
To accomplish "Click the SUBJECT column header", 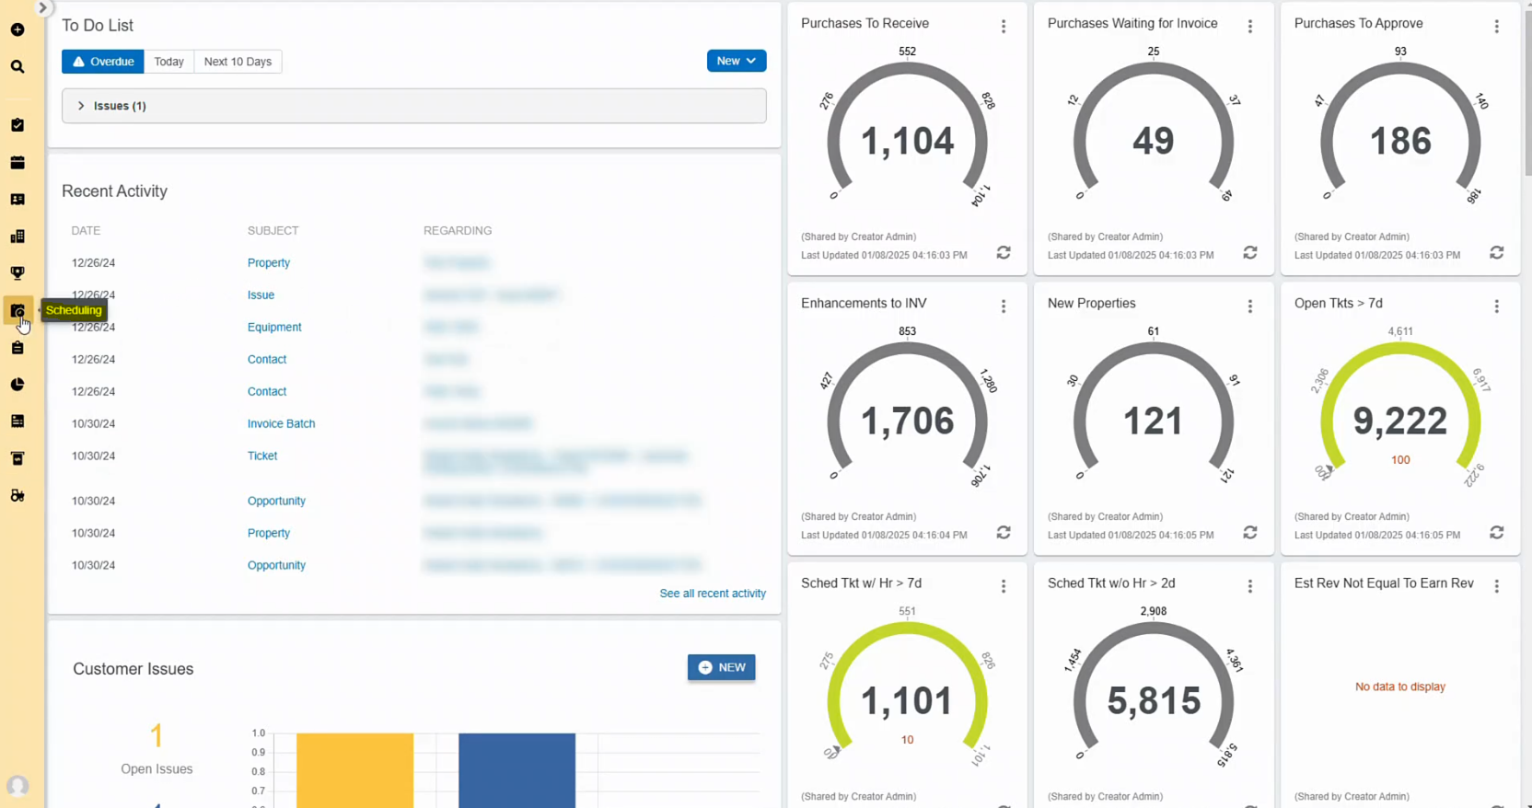I will pyautogui.click(x=273, y=230).
